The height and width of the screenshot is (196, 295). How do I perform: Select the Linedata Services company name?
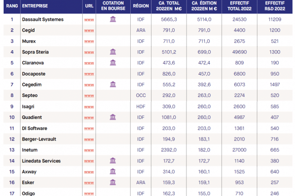point(41,161)
